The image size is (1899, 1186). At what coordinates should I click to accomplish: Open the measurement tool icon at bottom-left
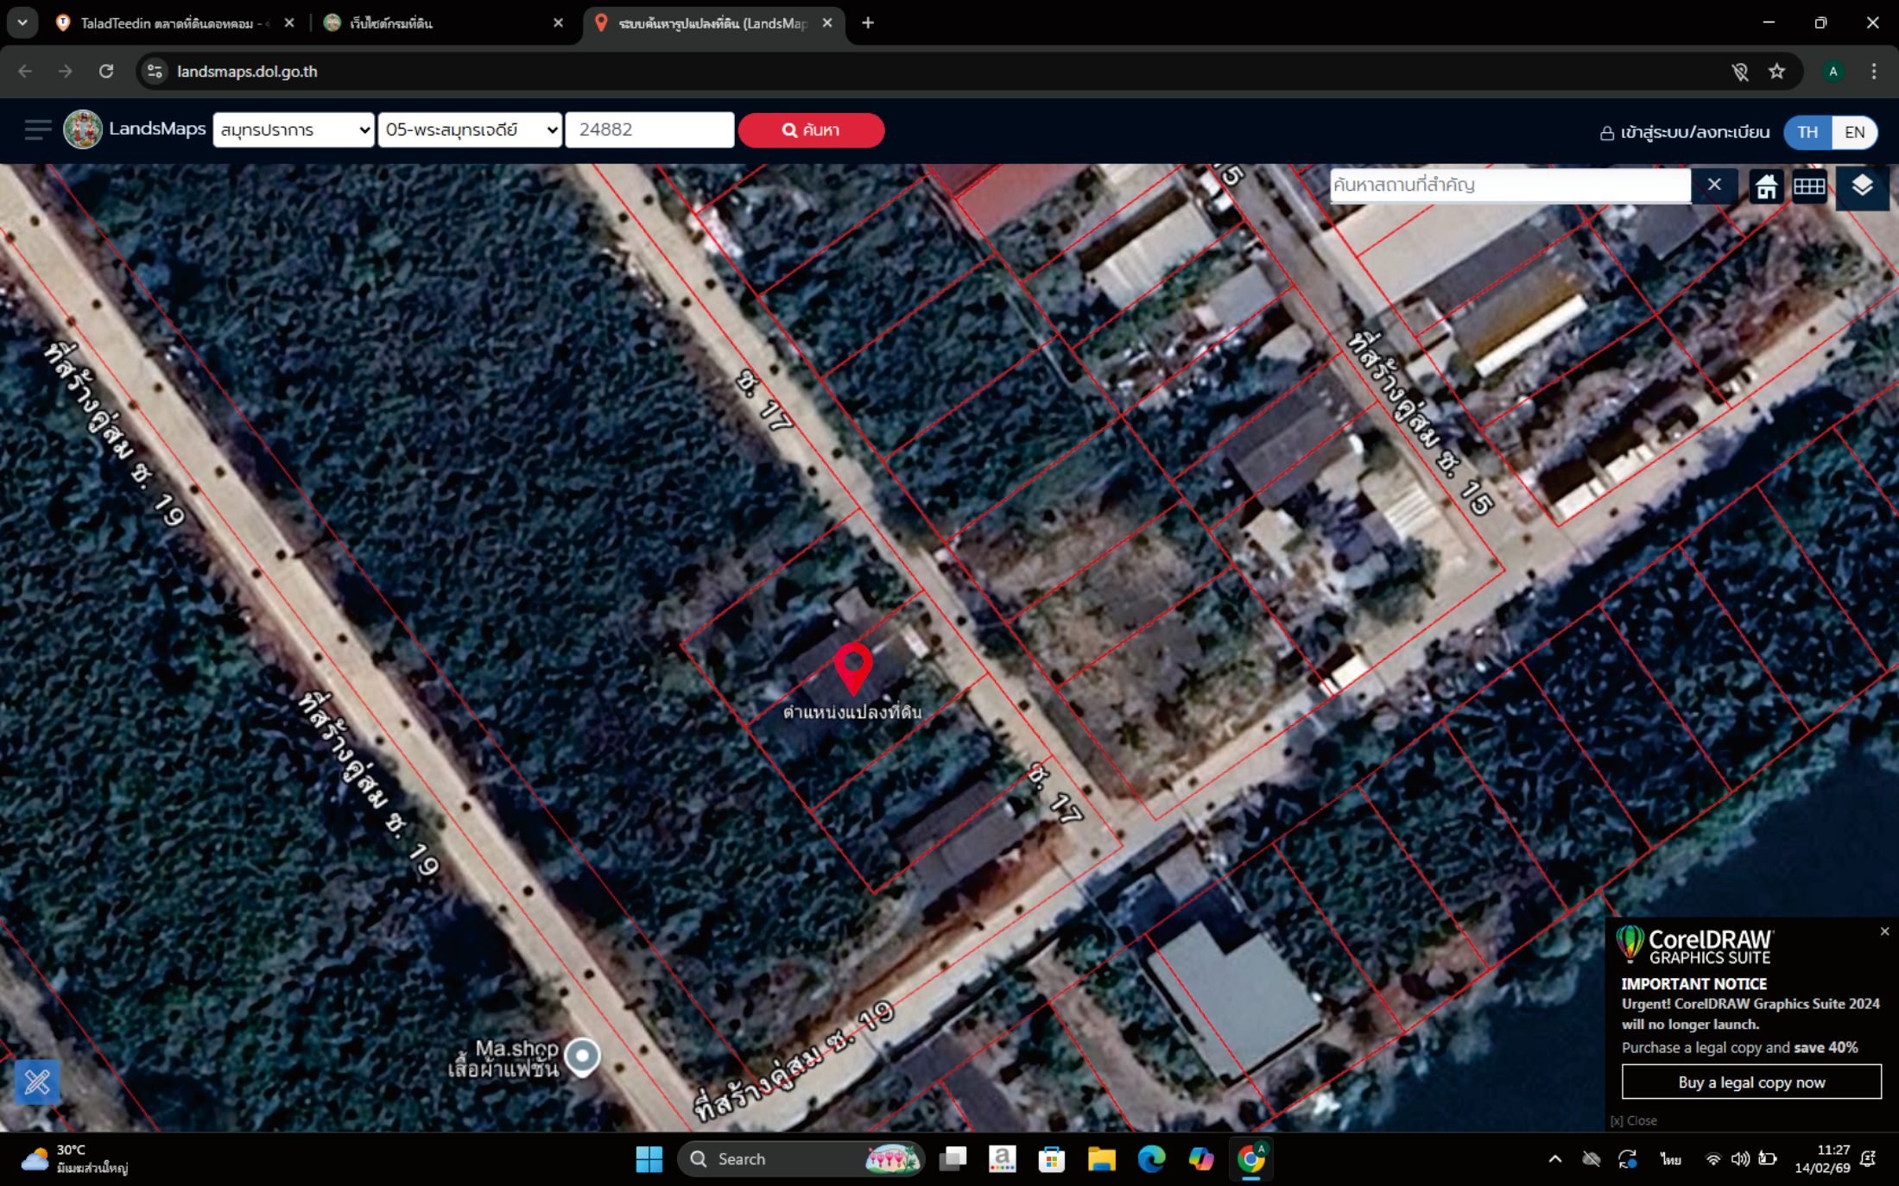[x=37, y=1082]
